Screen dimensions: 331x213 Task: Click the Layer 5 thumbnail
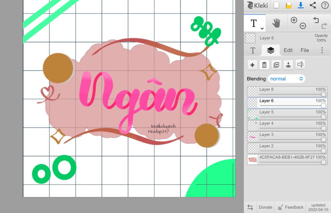click(252, 114)
